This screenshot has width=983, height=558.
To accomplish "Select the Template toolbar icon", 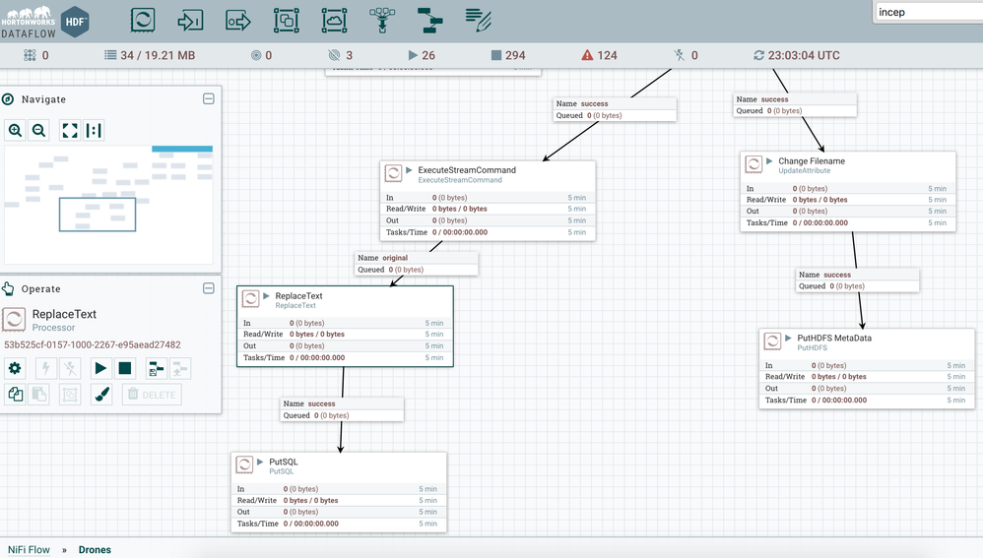I will (x=429, y=19).
